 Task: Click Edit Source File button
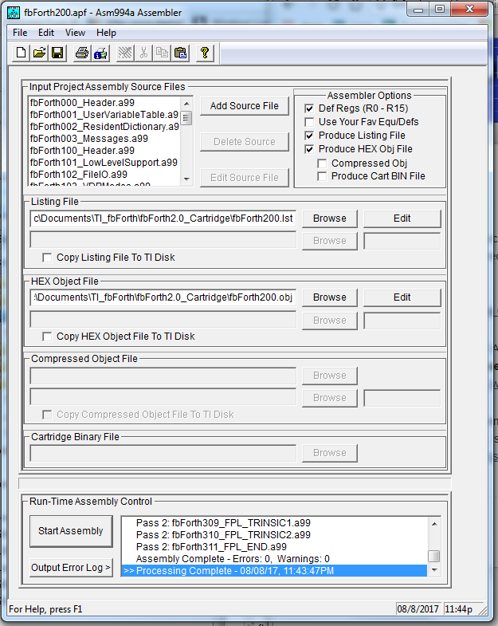245,178
